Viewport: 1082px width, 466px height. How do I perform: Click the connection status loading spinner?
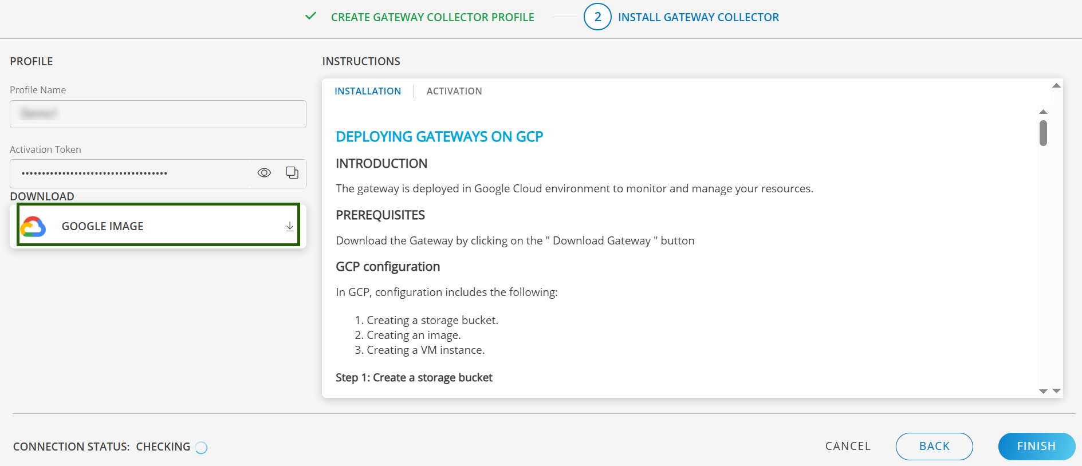(201, 448)
